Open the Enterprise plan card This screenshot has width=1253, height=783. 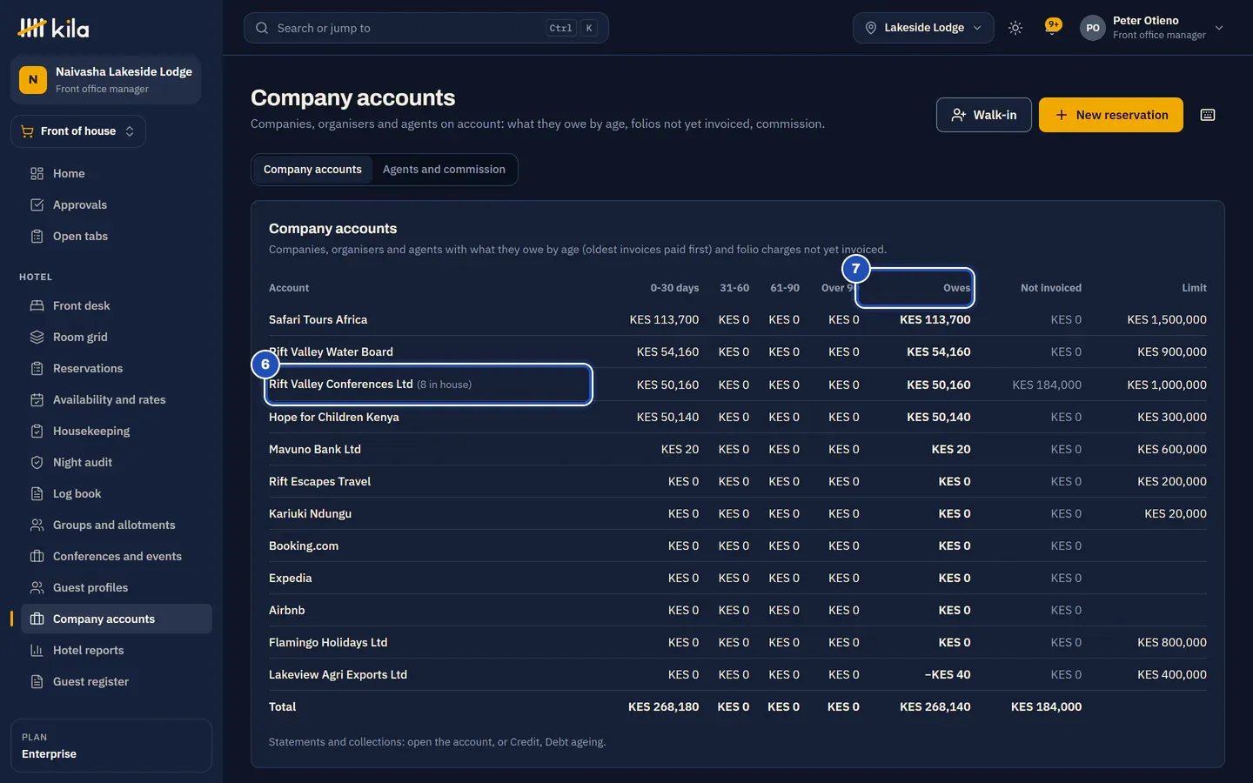click(x=111, y=746)
